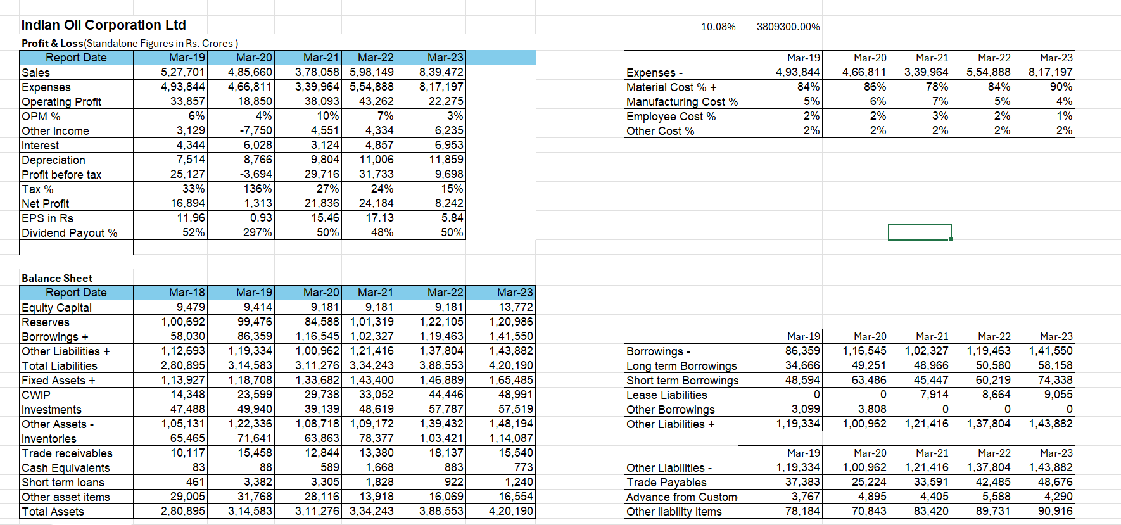This screenshot has width=1121, height=525.
Task: Select the Manufacturing Cost % label
Action: point(682,102)
